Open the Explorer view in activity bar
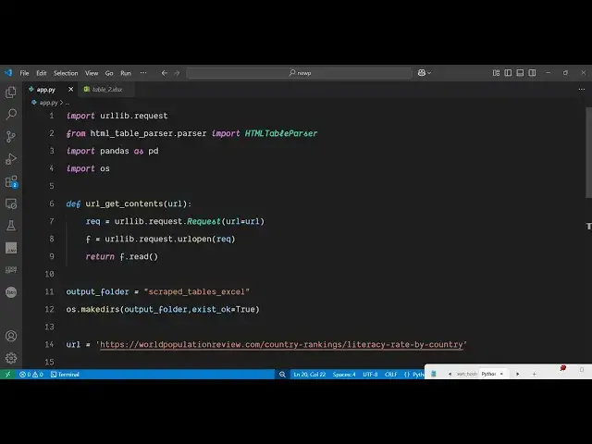Image resolution: width=592 pixels, height=444 pixels. click(x=11, y=92)
